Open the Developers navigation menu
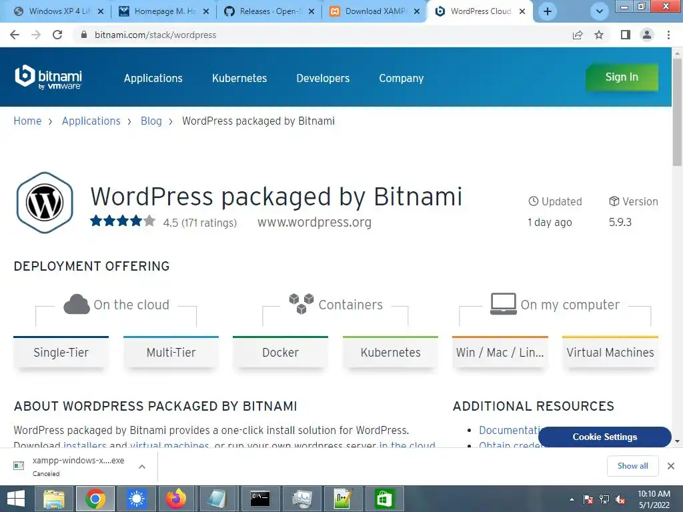This screenshot has height=512, width=683. (x=323, y=79)
